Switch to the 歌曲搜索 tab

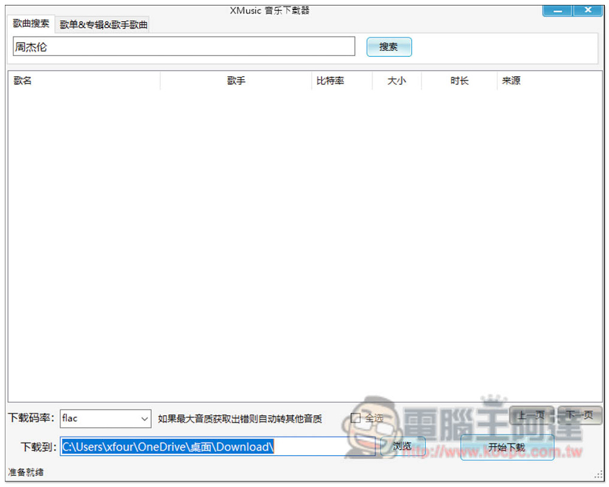click(31, 24)
